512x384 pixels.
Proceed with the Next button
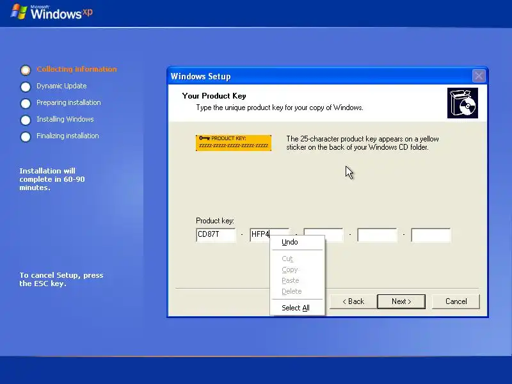(401, 301)
